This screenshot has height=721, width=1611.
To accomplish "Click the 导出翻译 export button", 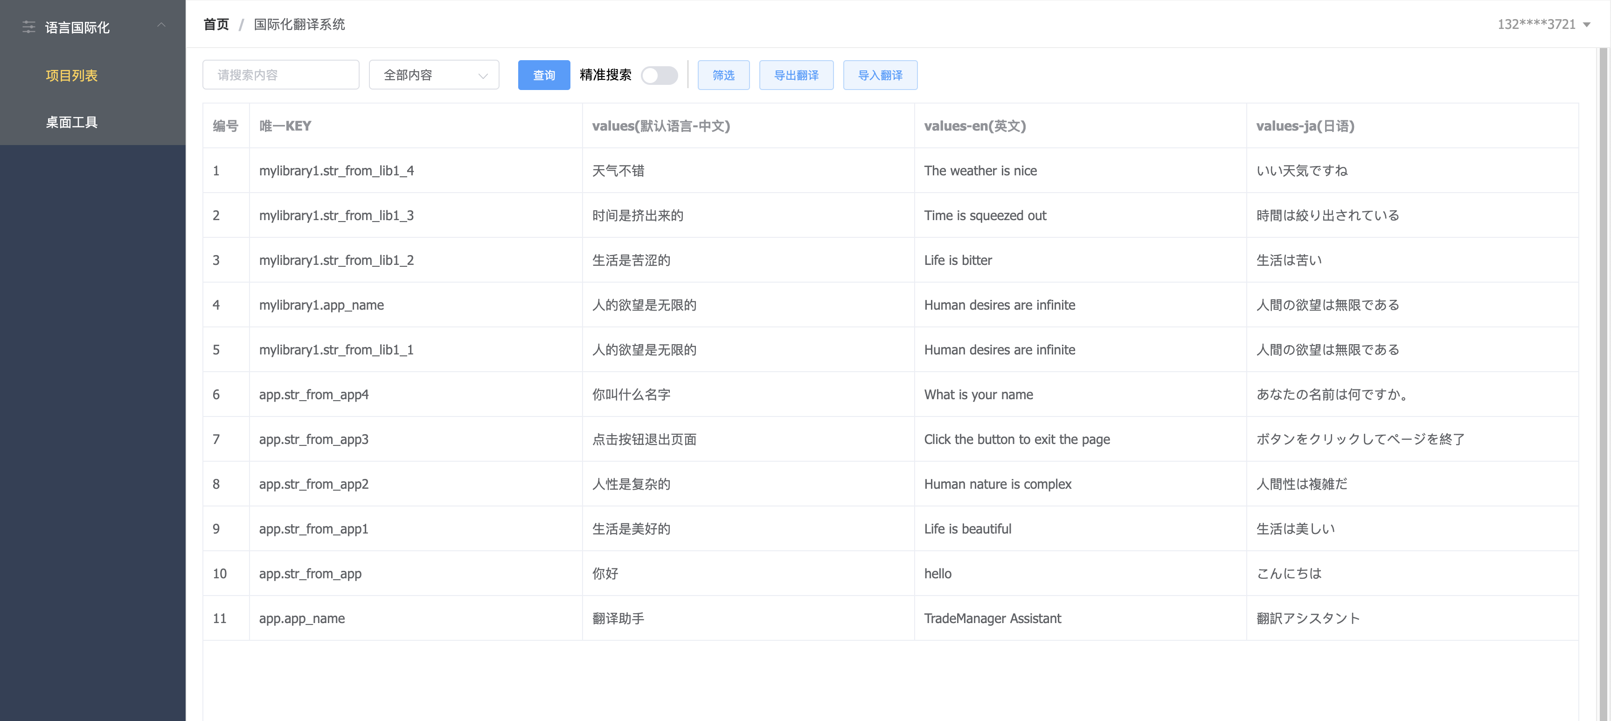I will tap(796, 75).
